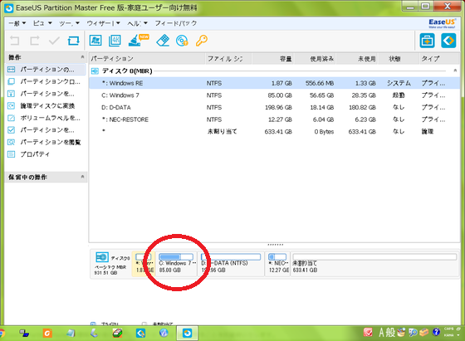Open the ツー menu
The width and height of the screenshot is (465, 341).
69,23
